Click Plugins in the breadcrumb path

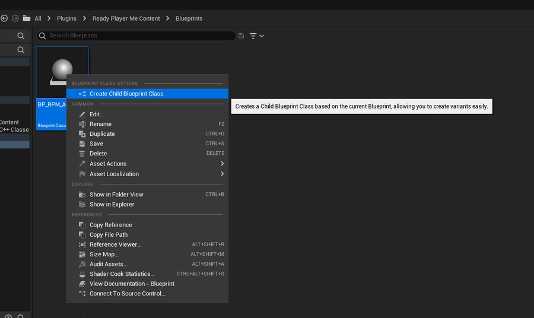point(66,18)
